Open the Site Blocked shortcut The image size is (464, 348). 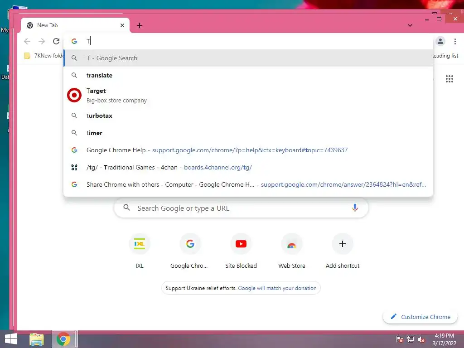click(x=241, y=251)
